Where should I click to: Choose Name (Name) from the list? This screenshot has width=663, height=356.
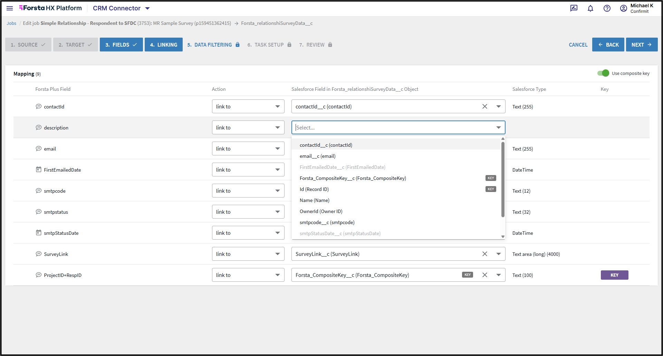click(396, 200)
